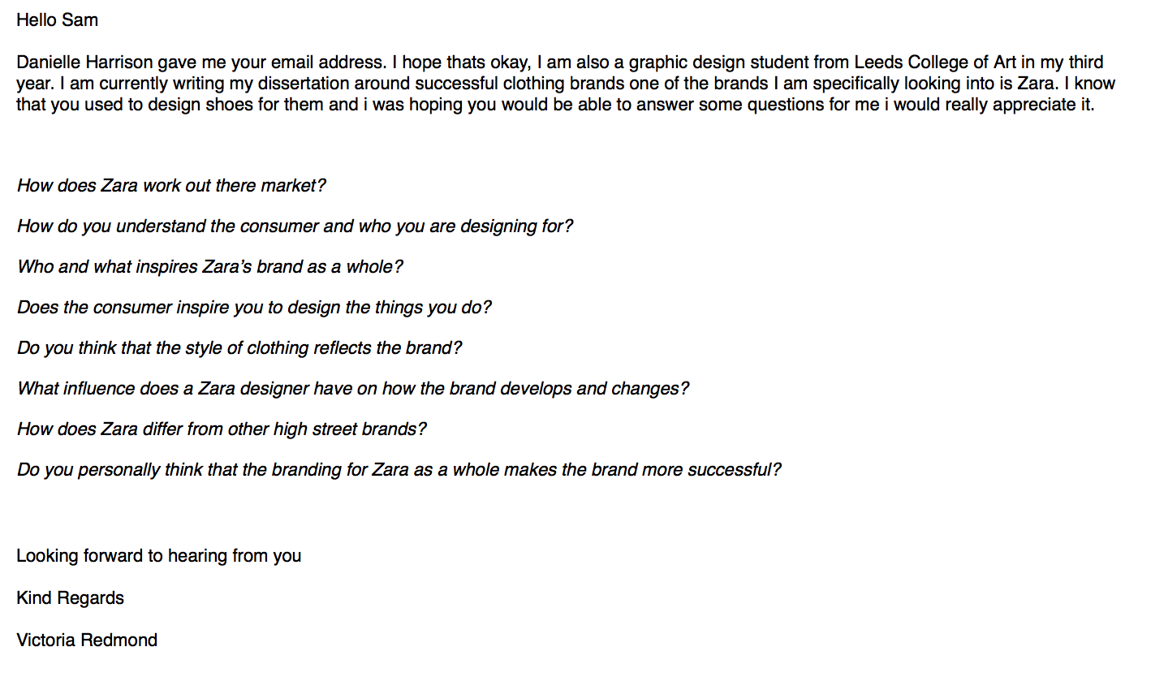
Task: Click the 'Hello Sam' greeting line
Action: pyautogui.click(x=57, y=19)
